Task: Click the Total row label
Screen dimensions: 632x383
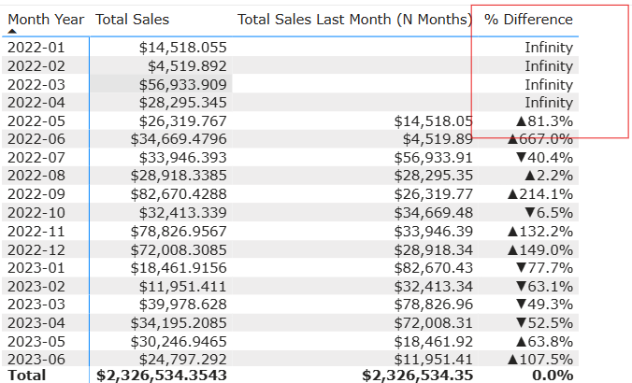Action: [23, 375]
